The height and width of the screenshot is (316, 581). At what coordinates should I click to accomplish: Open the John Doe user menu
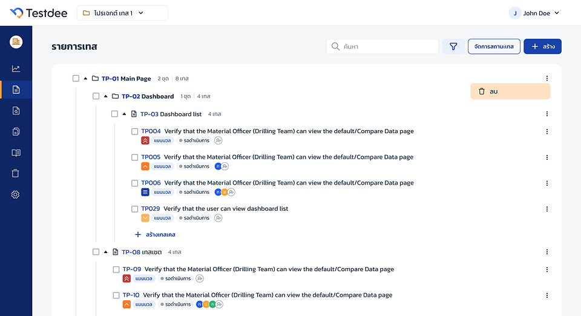534,13
